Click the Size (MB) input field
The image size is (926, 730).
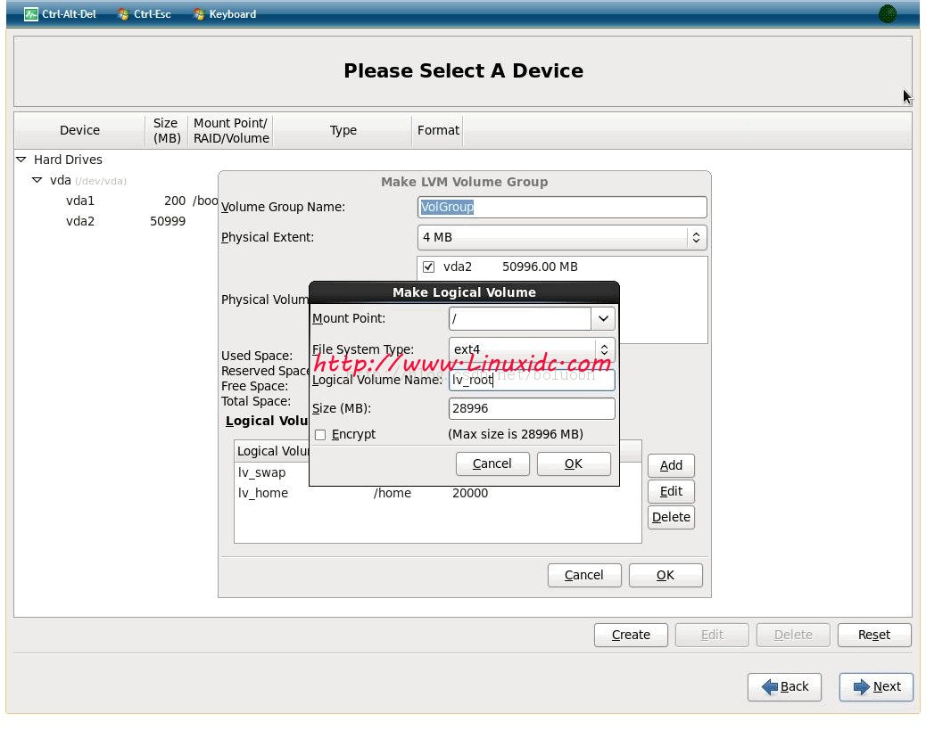(532, 408)
